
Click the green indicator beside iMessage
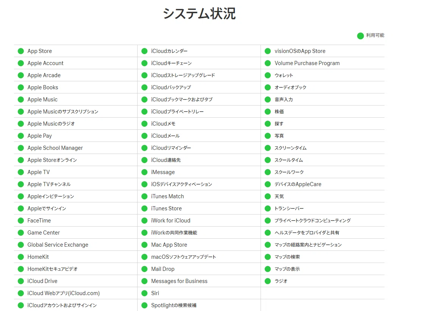click(x=144, y=172)
